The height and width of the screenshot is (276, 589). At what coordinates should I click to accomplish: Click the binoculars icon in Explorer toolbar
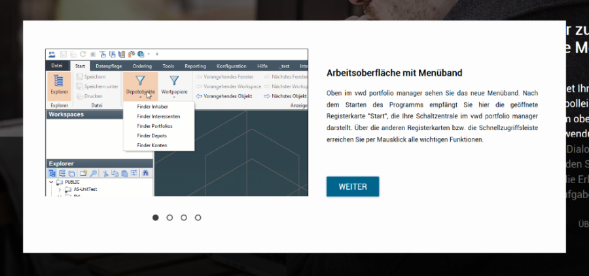pyautogui.click(x=146, y=173)
